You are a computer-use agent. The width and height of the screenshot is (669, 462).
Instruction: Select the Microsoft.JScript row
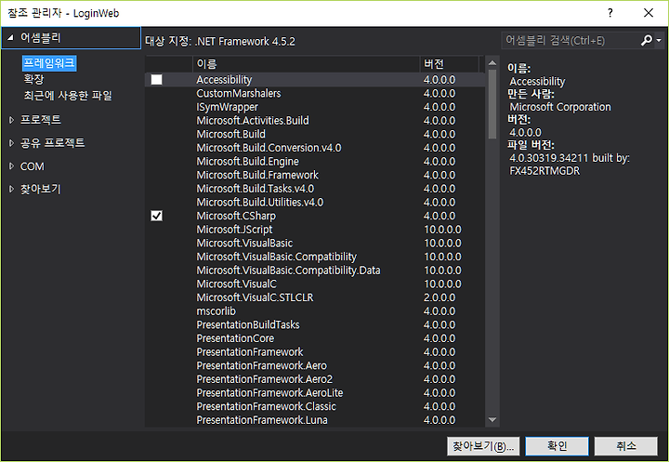[x=315, y=230]
